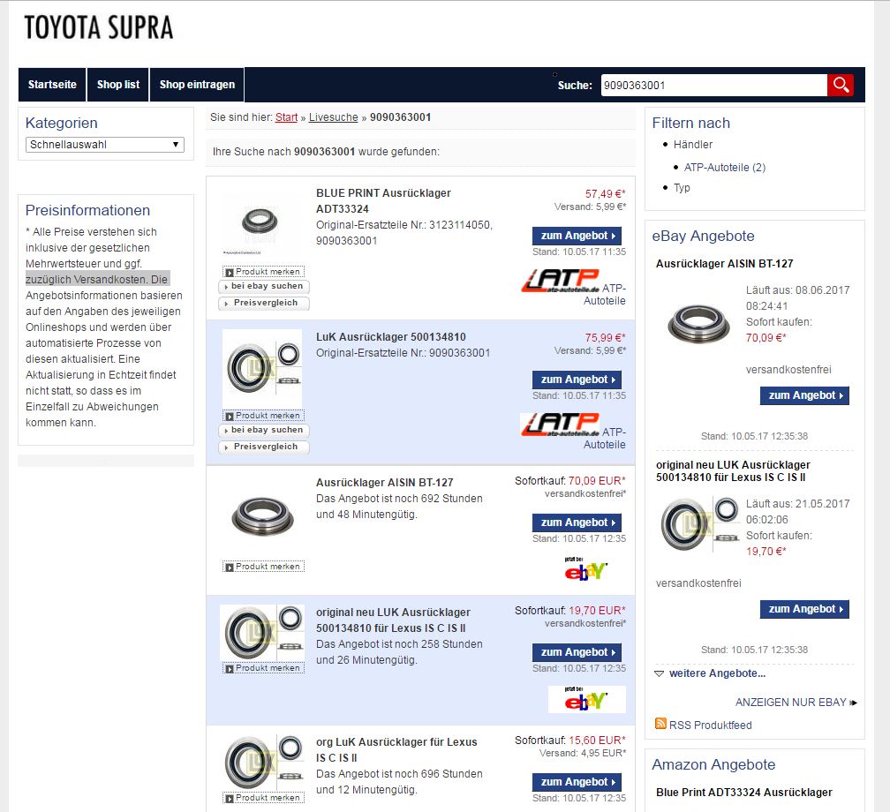The image size is (890, 812).
Task: Click the eBay logo in AISIN BT-127 listing
Action: click(585, 569)
